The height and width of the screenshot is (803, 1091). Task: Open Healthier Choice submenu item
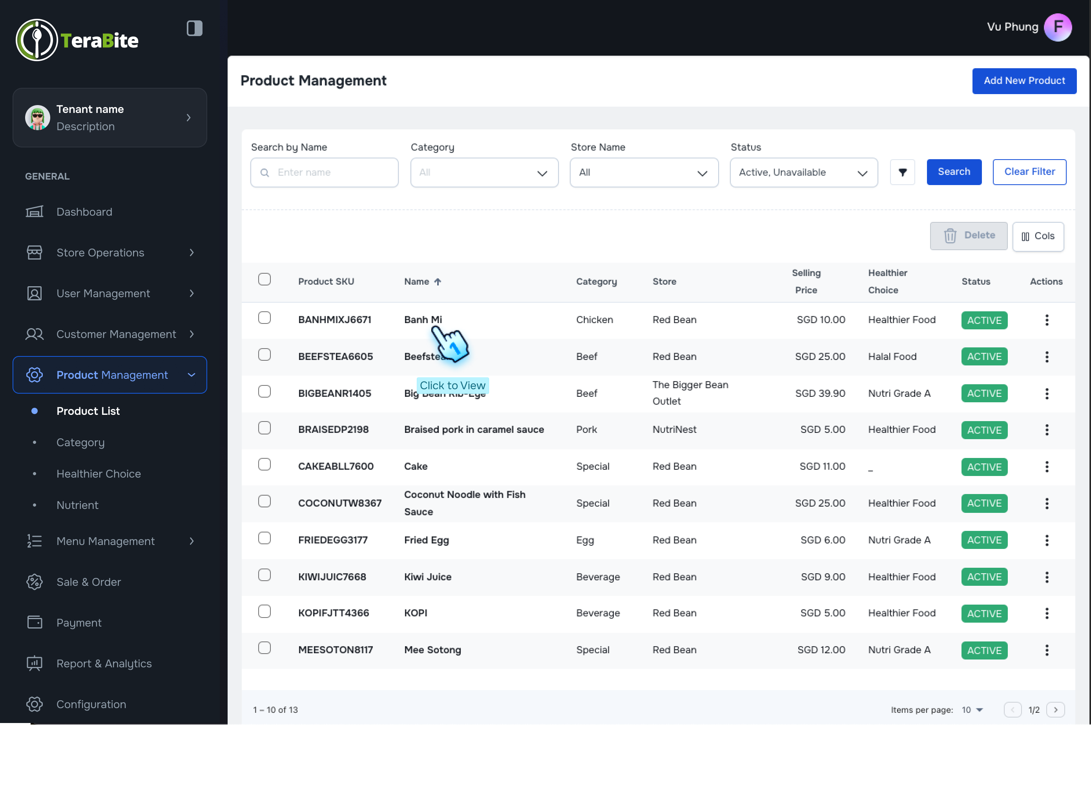tap(99, 473)
